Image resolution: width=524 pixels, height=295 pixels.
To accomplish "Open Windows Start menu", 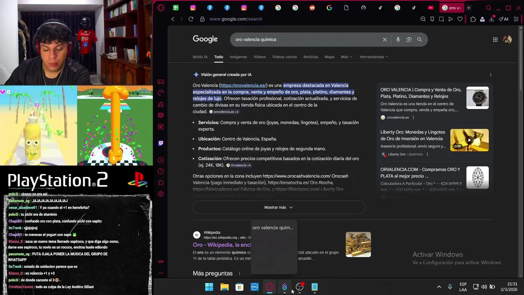I will 209,287.
